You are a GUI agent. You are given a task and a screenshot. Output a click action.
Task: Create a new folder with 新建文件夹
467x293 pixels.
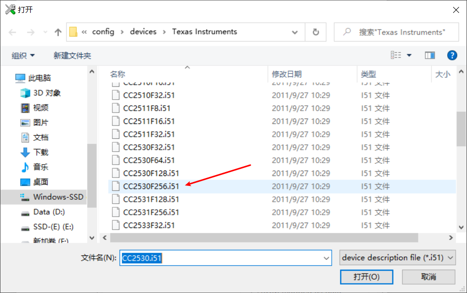(72, 55)
